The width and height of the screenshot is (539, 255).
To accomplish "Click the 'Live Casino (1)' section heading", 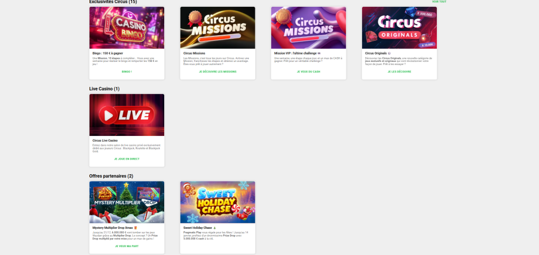I will 105,89.
